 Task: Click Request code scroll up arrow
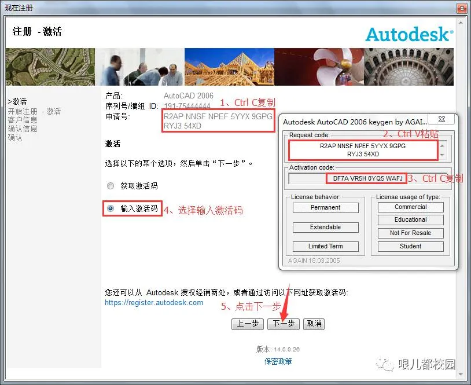pyautogui.click(x=443, y=146)
